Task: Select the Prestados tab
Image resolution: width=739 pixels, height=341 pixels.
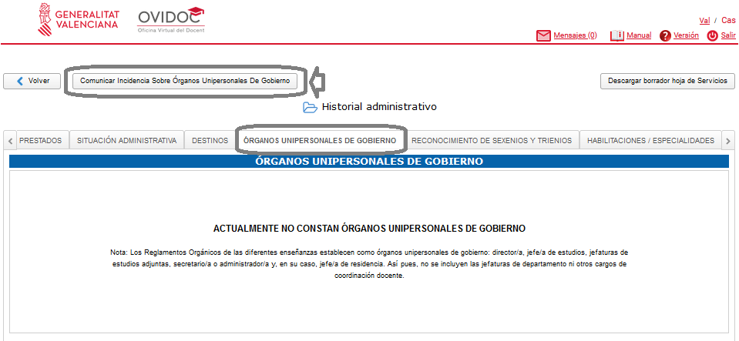Action: point(41,140)
